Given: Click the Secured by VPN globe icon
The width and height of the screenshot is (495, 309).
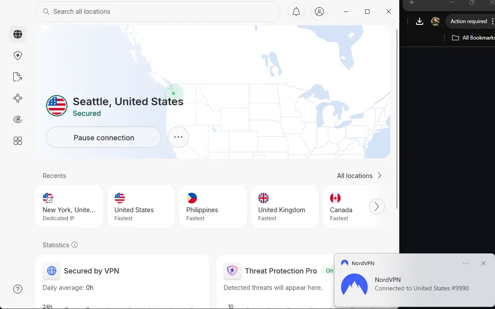Looking at the screenshot, I should [x=51, y=271].
